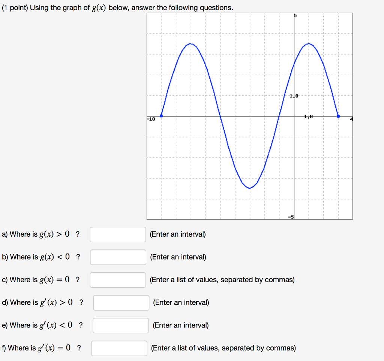Viewport: 384px width, 361px height.
Task: Click the 1.0 tick label on the x-axis
Action: coord(308,117)
